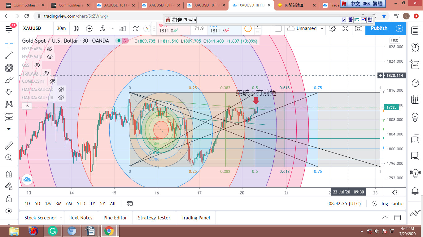
Task: Toggle visibility of NYSE:AEM symbol
Action: [x=49, y=49]
